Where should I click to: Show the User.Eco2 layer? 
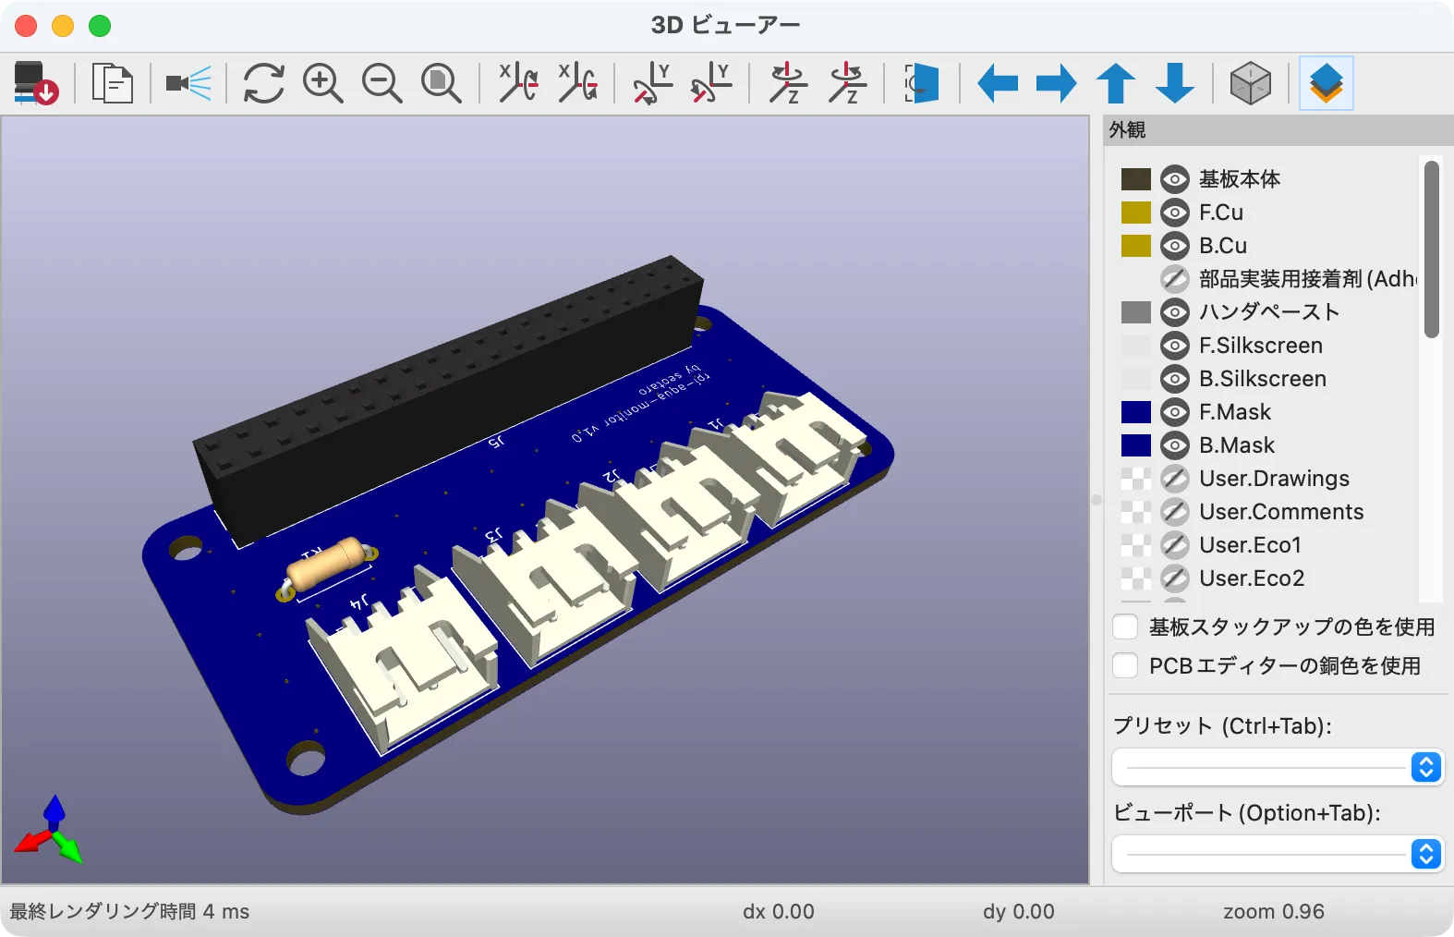[1174, 578]
